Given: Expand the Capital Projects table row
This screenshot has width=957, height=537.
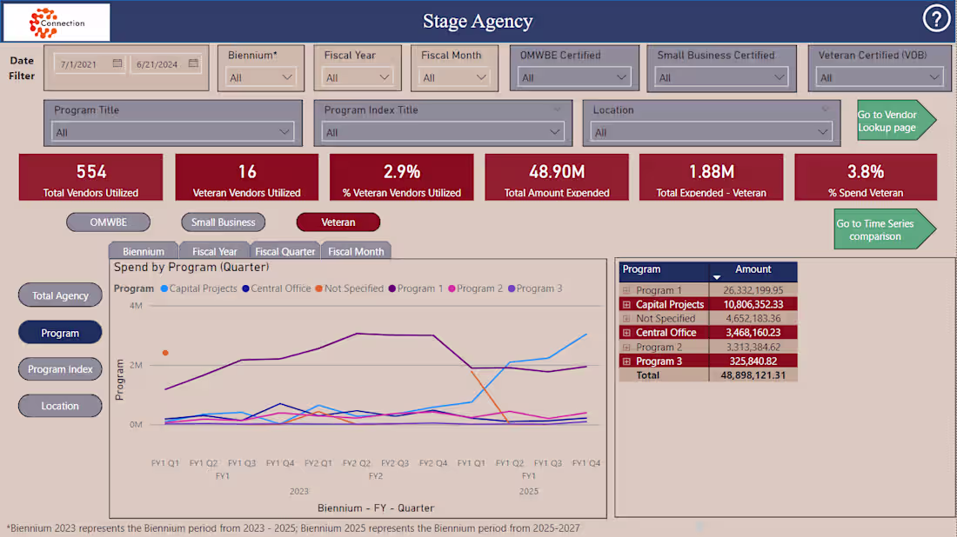Looking at the screenshot, I should pyautogui.click(x=625, y=304).
